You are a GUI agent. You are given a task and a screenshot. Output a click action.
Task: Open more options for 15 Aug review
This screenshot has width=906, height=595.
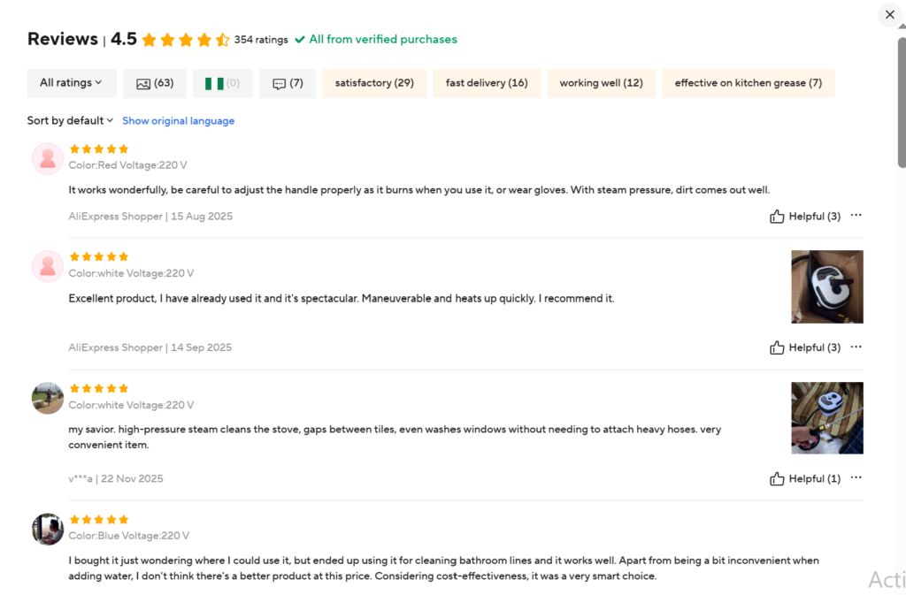(x=856, y=216)
